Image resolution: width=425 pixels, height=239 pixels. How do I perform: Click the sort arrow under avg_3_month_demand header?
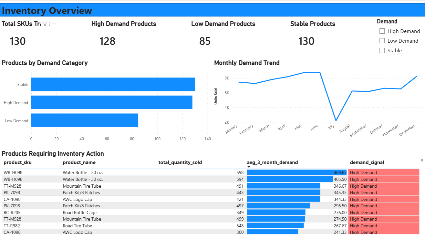point(249,166)
